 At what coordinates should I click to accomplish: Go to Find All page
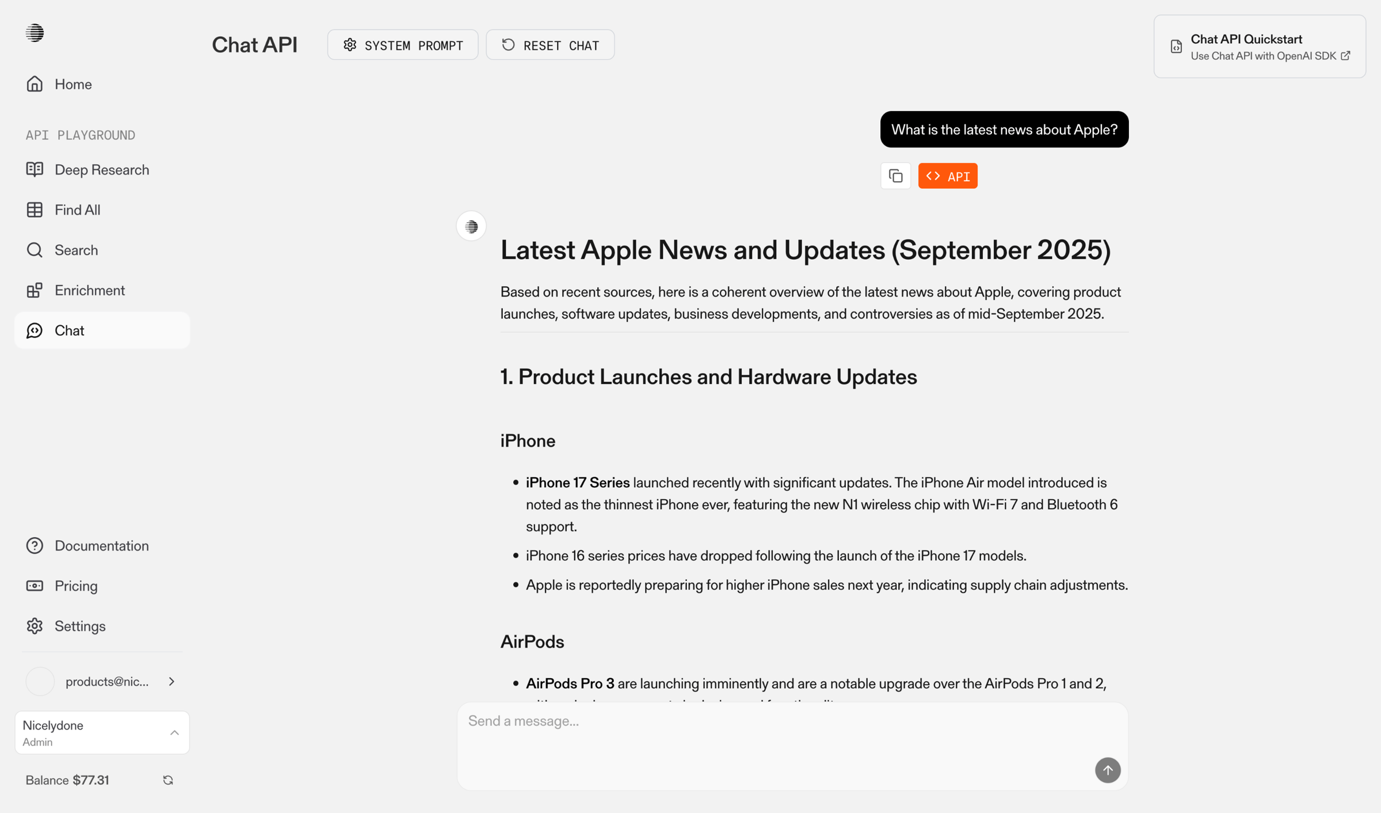[102, 210]
